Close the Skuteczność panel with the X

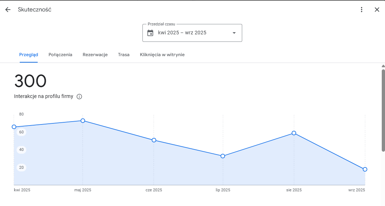click(377, 10)
